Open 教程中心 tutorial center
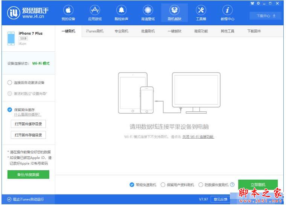286x205 pixels. pyautogui.click(x=227, y=13)
